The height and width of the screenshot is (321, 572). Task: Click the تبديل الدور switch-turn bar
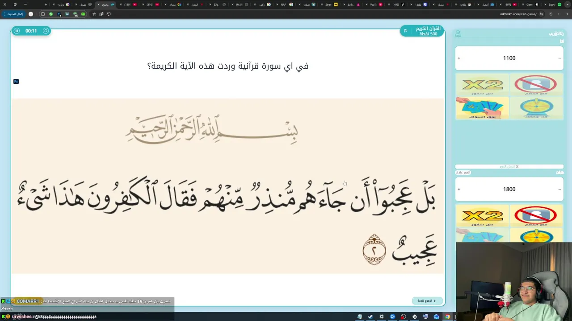click(509, 166)
